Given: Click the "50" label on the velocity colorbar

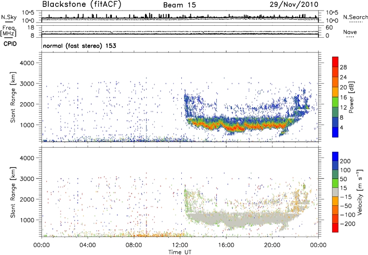Looking at the screenshot, I should tap(343, 179).
